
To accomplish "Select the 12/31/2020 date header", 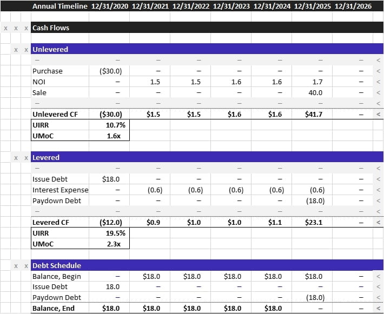I will coord(109,6).
